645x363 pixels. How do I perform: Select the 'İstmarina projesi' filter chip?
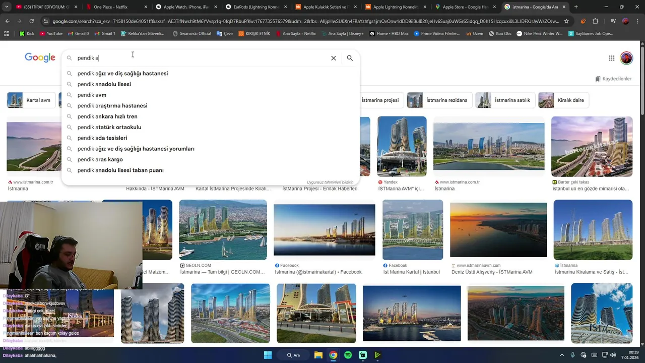[380, 100]
